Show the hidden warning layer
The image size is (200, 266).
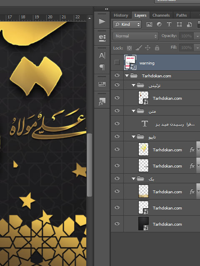click(117, 62)
